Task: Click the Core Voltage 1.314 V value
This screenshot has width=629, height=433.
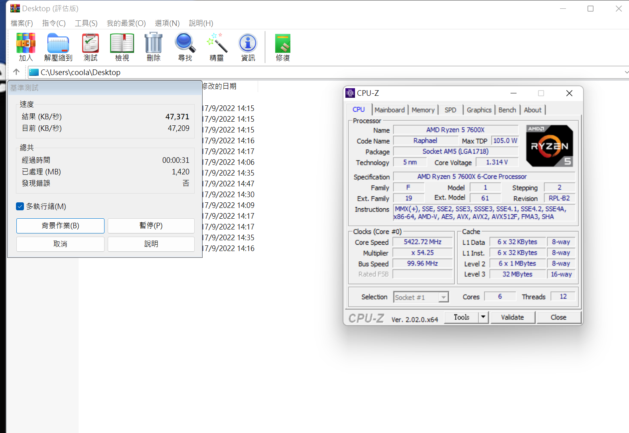Action: pos(497,162)
